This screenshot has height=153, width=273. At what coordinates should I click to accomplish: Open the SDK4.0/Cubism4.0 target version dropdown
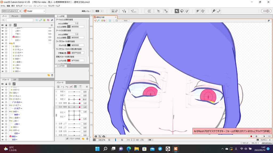(11, 11)
